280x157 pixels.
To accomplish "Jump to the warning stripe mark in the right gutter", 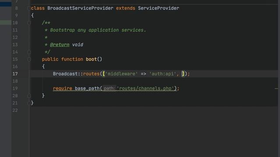I will (276, 89).
